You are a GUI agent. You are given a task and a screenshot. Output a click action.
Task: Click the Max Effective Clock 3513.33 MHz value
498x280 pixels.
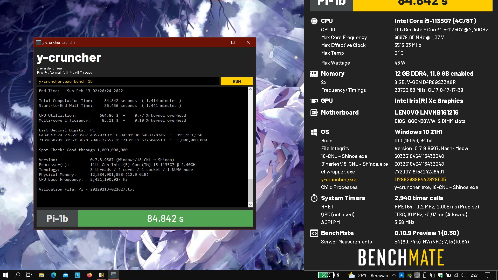[x=408, y=45]
